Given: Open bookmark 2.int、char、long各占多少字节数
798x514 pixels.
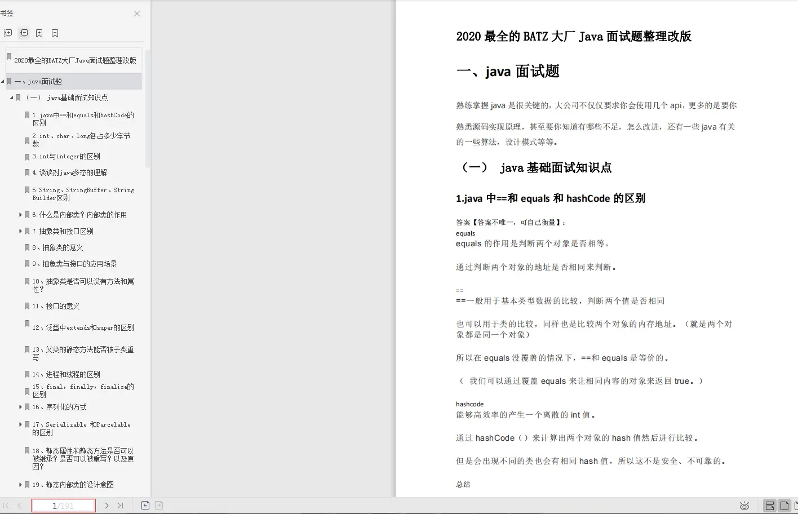Looking at the screenshot, I should [82, 139].
